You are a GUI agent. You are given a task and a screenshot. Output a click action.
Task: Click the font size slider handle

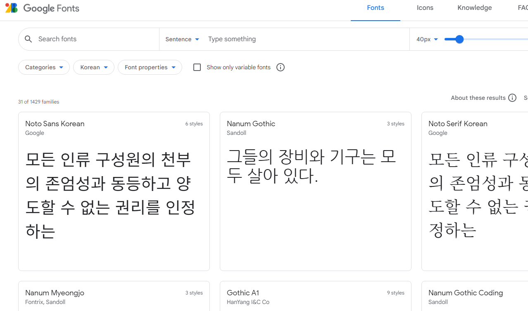click(459, 39)
